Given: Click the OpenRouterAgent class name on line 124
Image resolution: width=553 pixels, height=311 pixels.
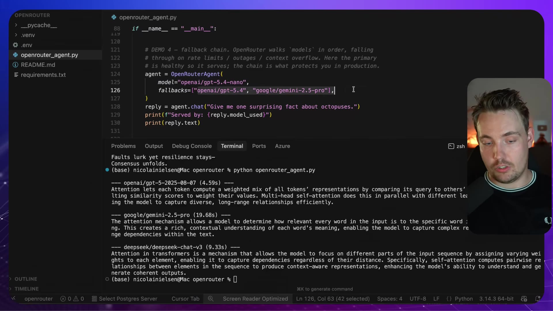Looking at the screenshot, I should [x=195, y=74].
